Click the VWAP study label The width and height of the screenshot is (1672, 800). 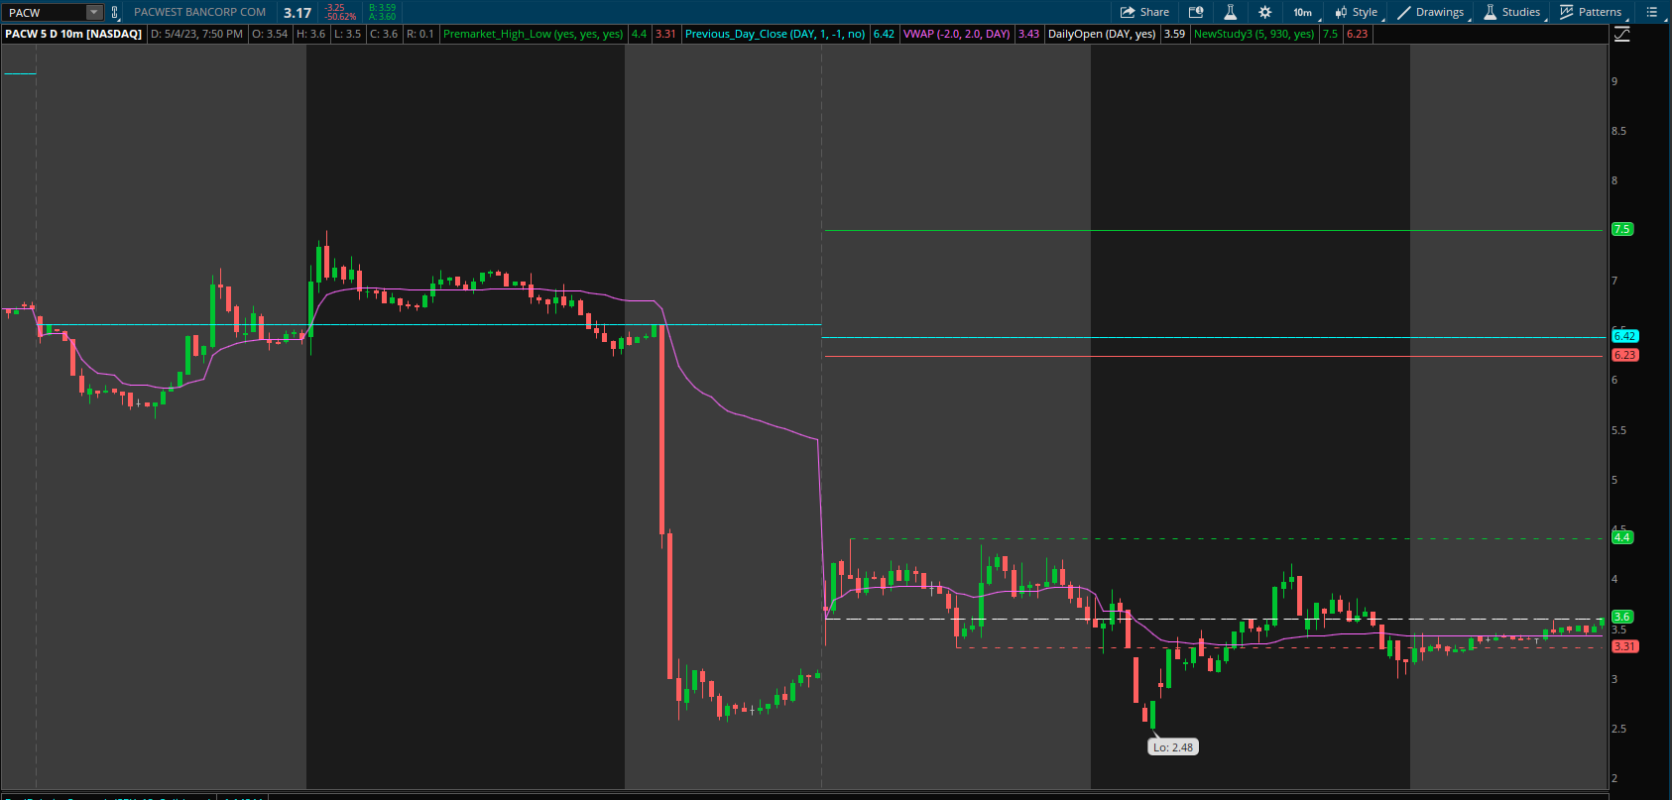tap(956, 34)
